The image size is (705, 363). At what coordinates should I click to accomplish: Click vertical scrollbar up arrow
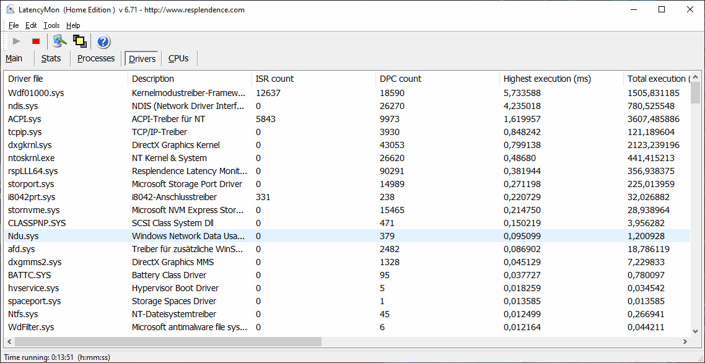click(696, 76)
